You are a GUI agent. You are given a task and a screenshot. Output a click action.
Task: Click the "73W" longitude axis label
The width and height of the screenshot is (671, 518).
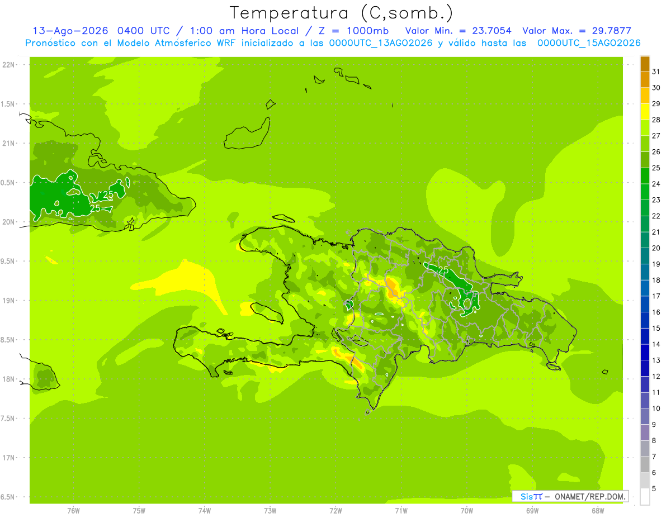pos(270,511)
